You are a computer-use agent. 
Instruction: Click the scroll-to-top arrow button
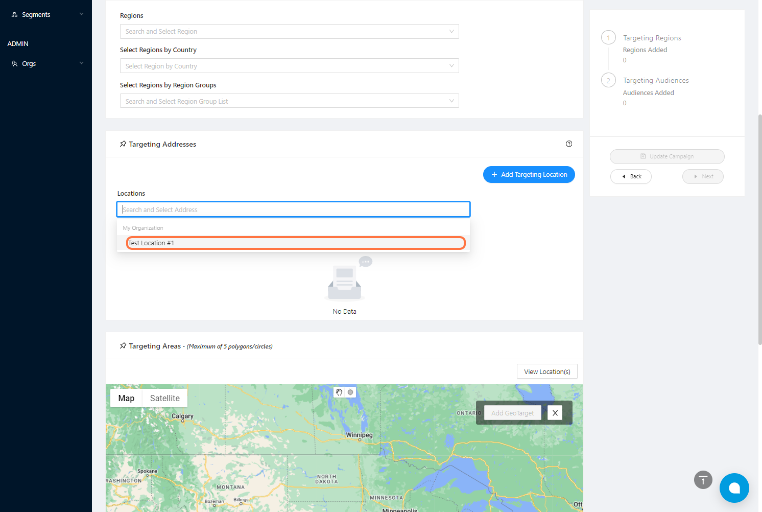click(703, 480)
